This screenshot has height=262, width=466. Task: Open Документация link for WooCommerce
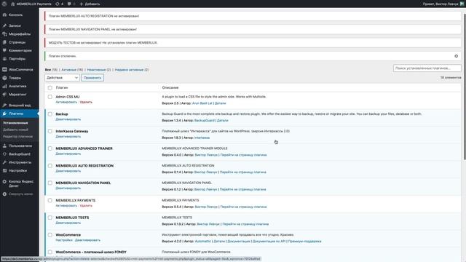(x=239, y=241)
